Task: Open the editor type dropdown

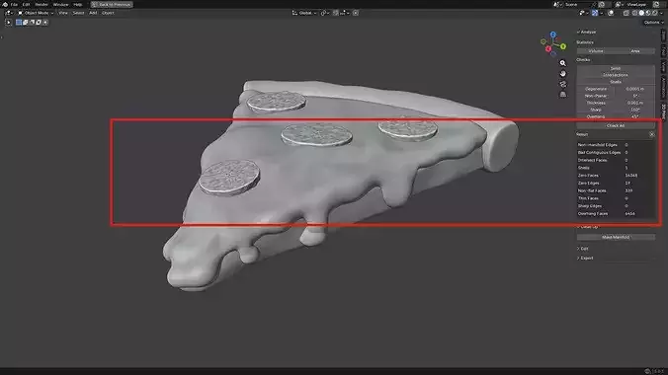Action: coord(9,13)
